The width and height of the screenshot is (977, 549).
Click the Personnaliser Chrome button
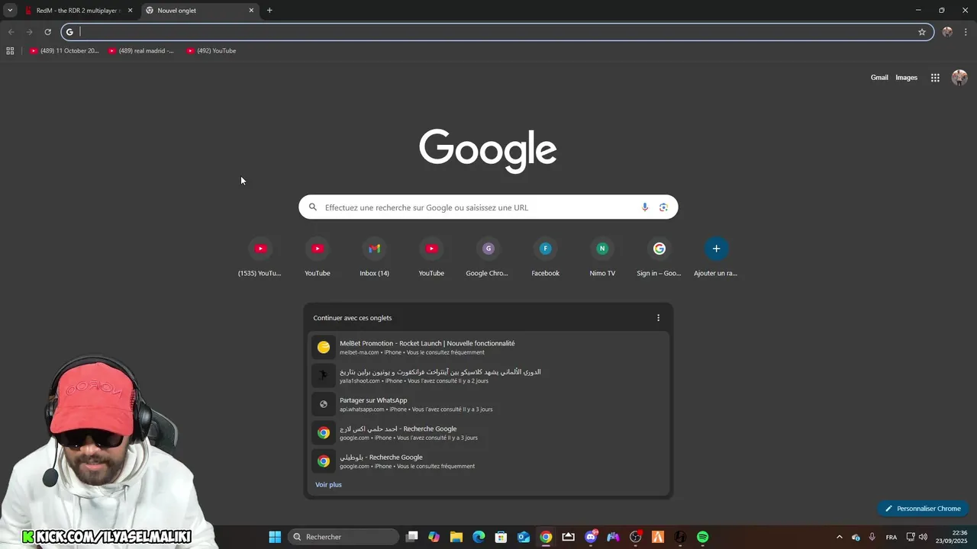(923, 509)
